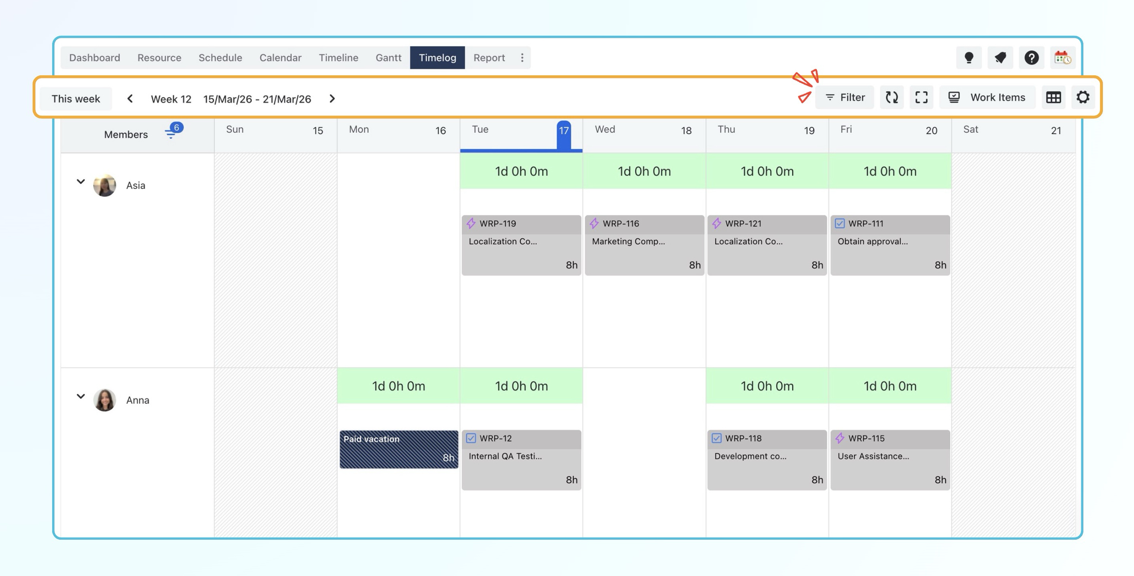Click the This week button
This screenshot has height=576, width=1134.
[x=76, y=98]
